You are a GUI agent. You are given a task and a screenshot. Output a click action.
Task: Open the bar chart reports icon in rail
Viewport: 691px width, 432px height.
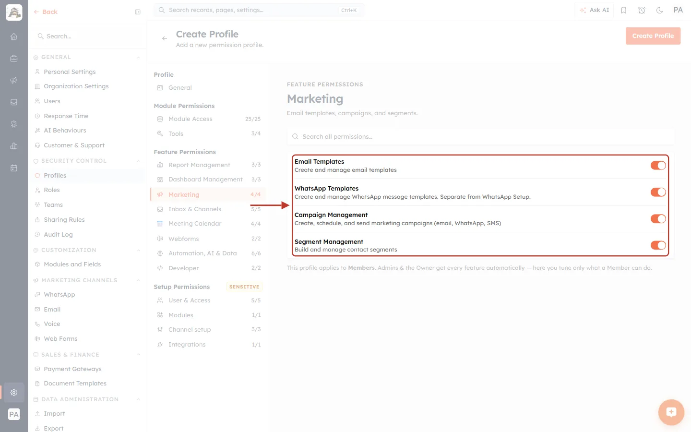click(x=14, y=146)
